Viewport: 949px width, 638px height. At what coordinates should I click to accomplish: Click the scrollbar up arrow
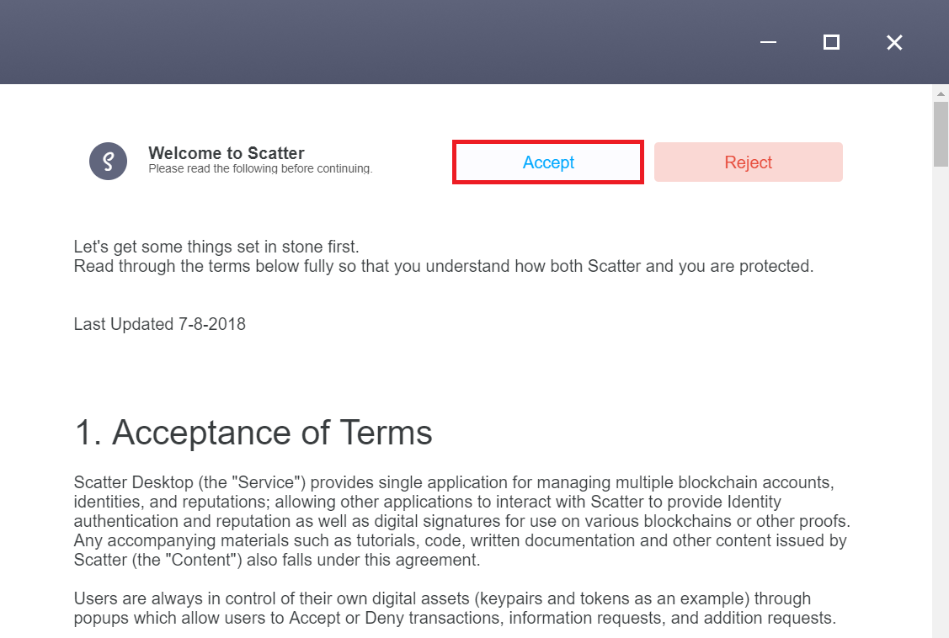941,93
